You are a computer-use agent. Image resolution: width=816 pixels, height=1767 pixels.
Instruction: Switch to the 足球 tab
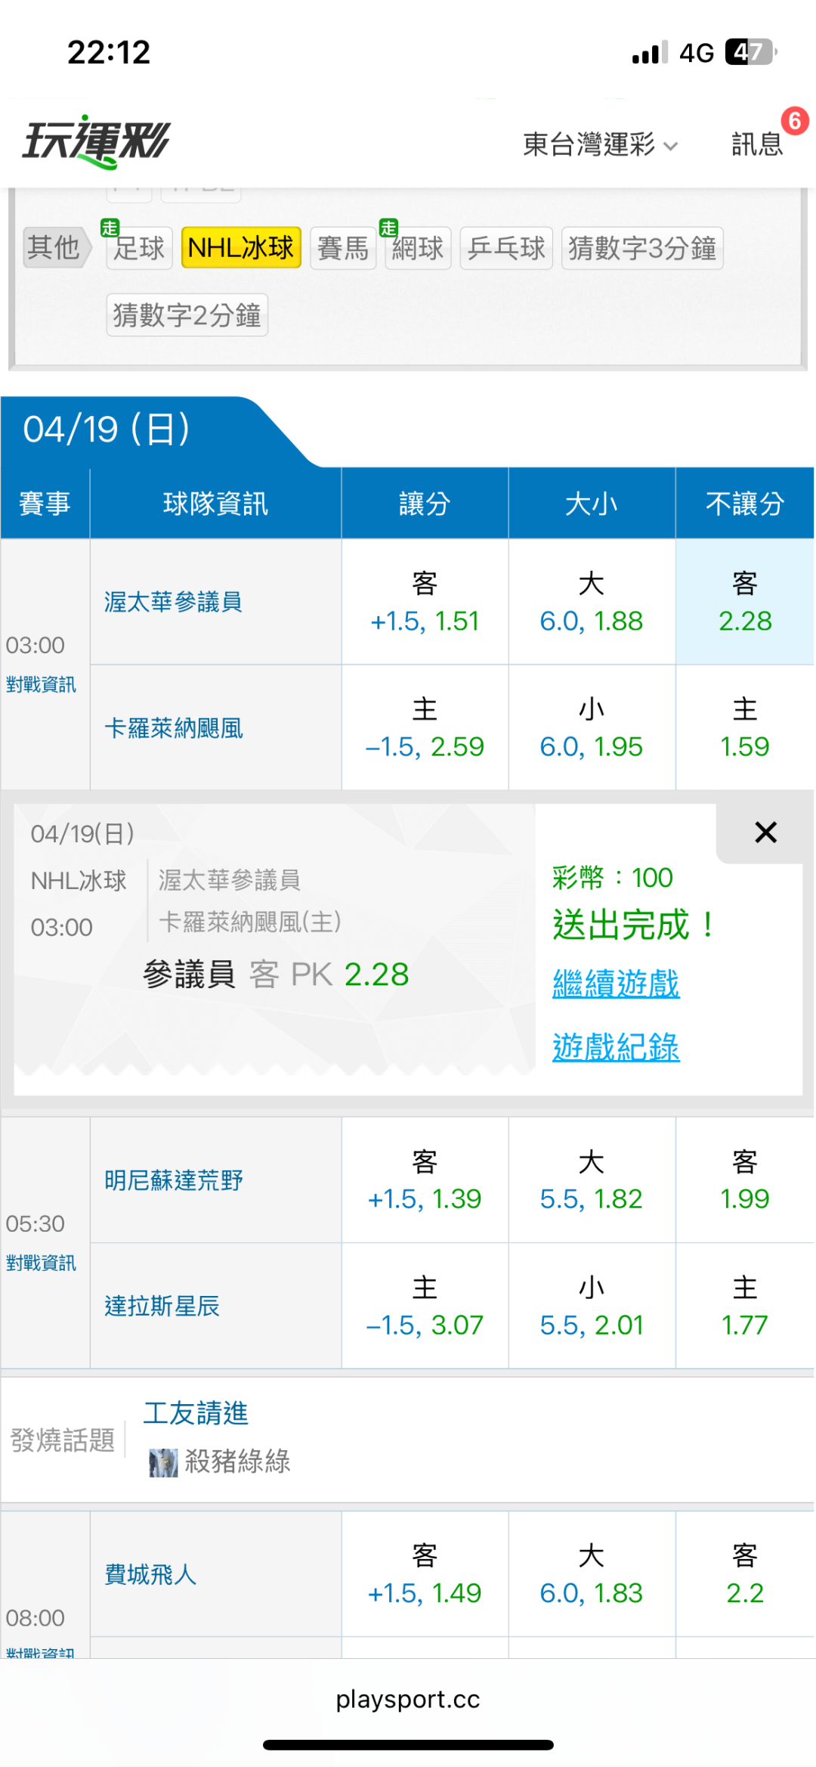click(x=139, y=248)
